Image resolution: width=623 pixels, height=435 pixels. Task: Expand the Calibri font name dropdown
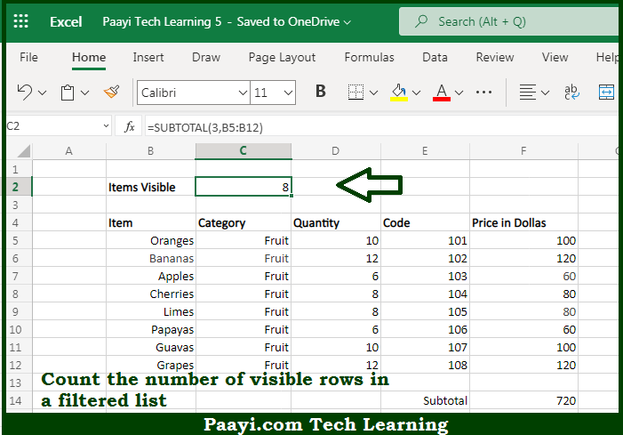[x=243, y=93]
